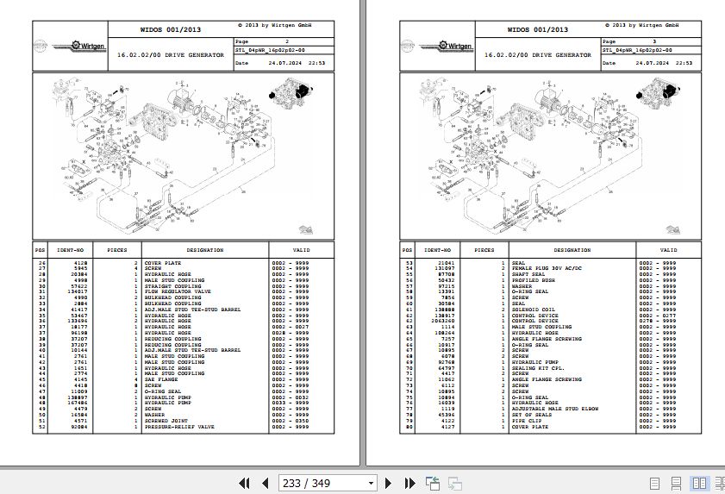Click the Wirtgen logo on page 3
The width and height of the screenshot is (725, 494).
pos(447,46)
